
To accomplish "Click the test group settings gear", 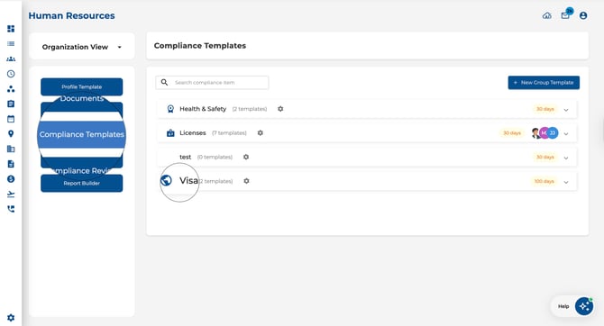I will [x=246, y=157].
